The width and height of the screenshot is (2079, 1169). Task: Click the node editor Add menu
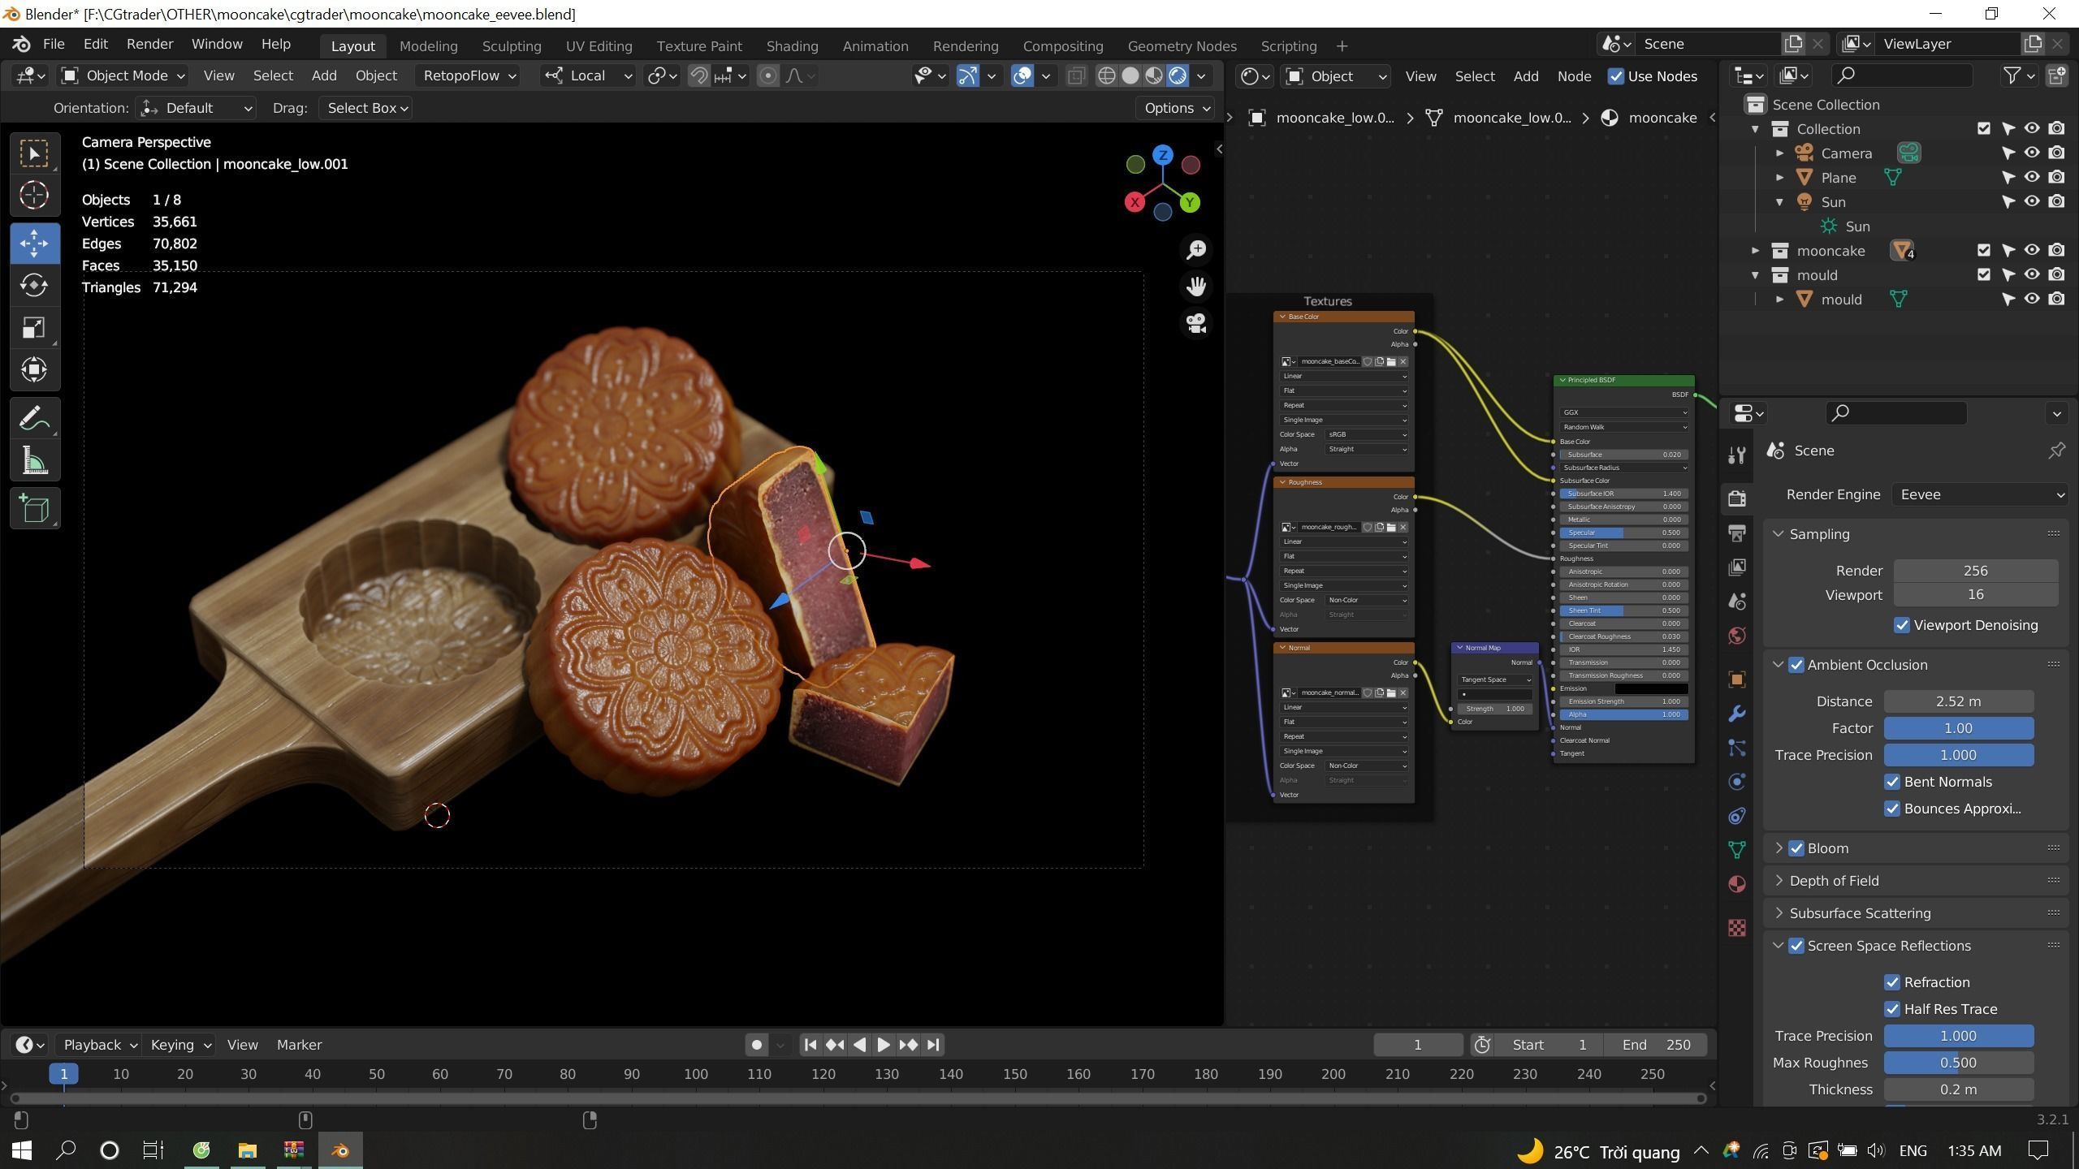(1525, 76)
